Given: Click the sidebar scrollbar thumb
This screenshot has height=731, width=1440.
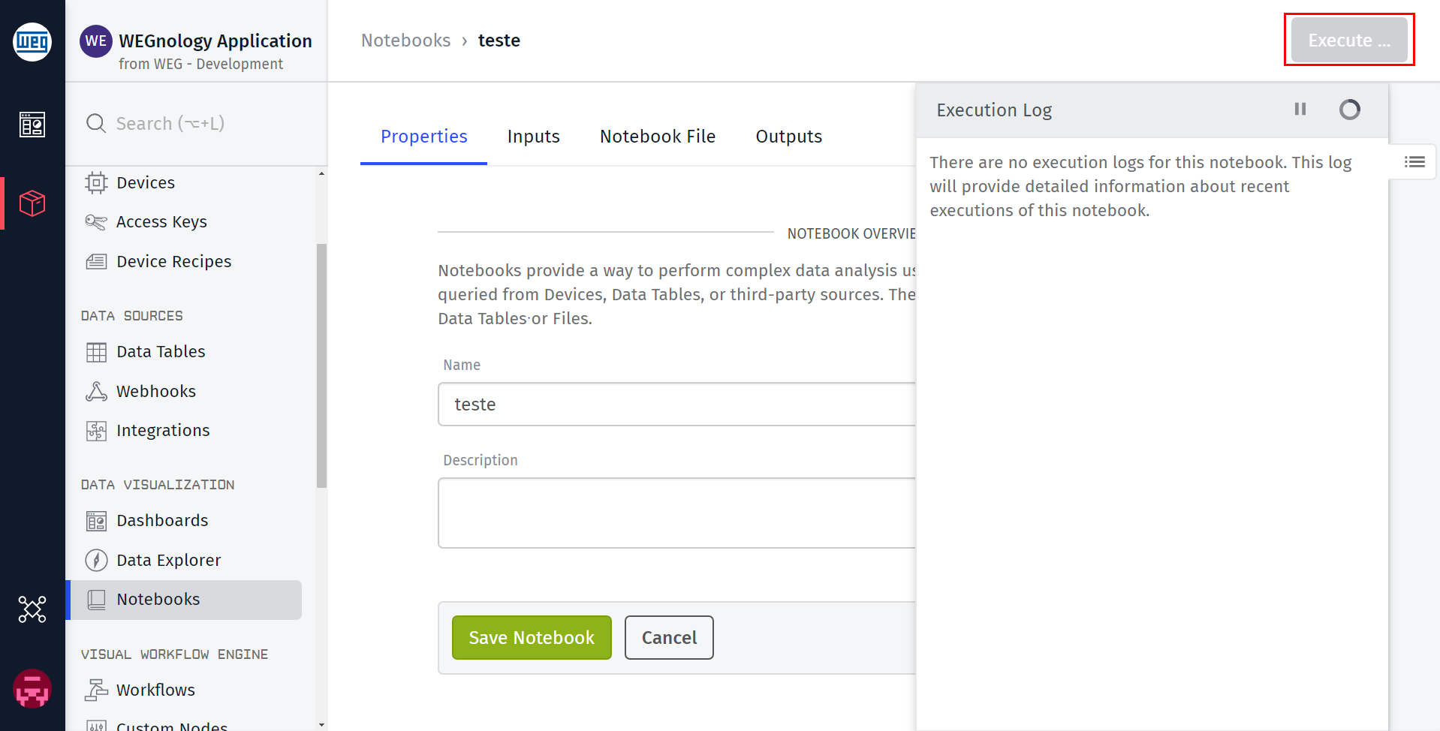Looking at the screenshot, I should 322,365.
